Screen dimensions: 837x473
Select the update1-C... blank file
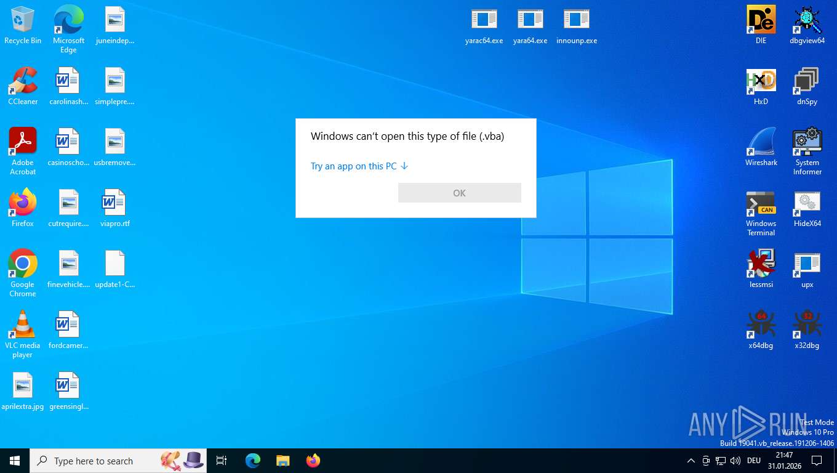[x=114, y=269]
